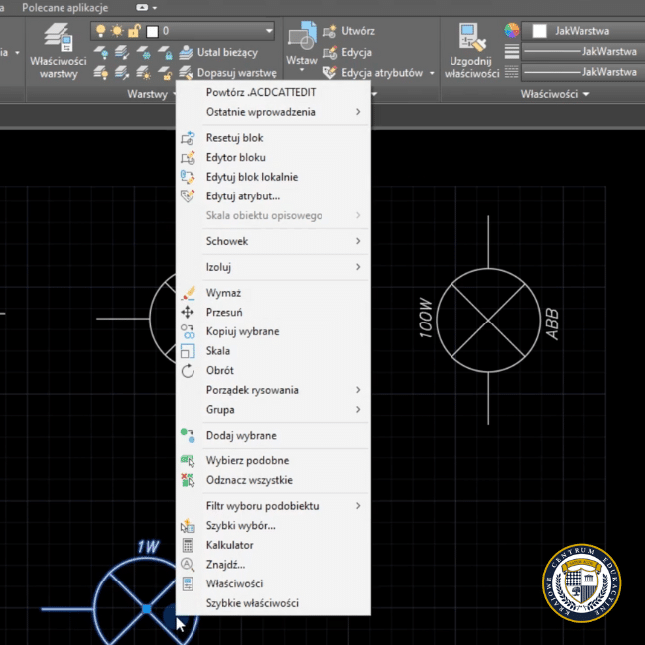645x645 pixels.
Task: Click Edycja block editor button
Action: point(347,53)
